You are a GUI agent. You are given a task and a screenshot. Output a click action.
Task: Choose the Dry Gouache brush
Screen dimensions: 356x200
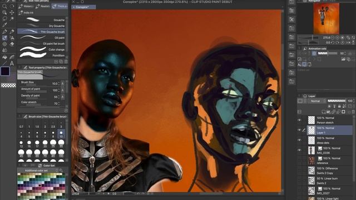coord(41,26)
